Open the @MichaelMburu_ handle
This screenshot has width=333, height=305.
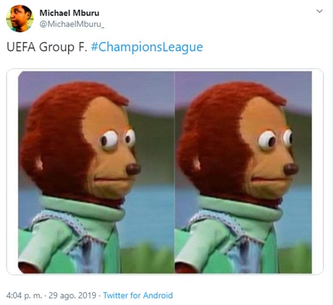72,24
